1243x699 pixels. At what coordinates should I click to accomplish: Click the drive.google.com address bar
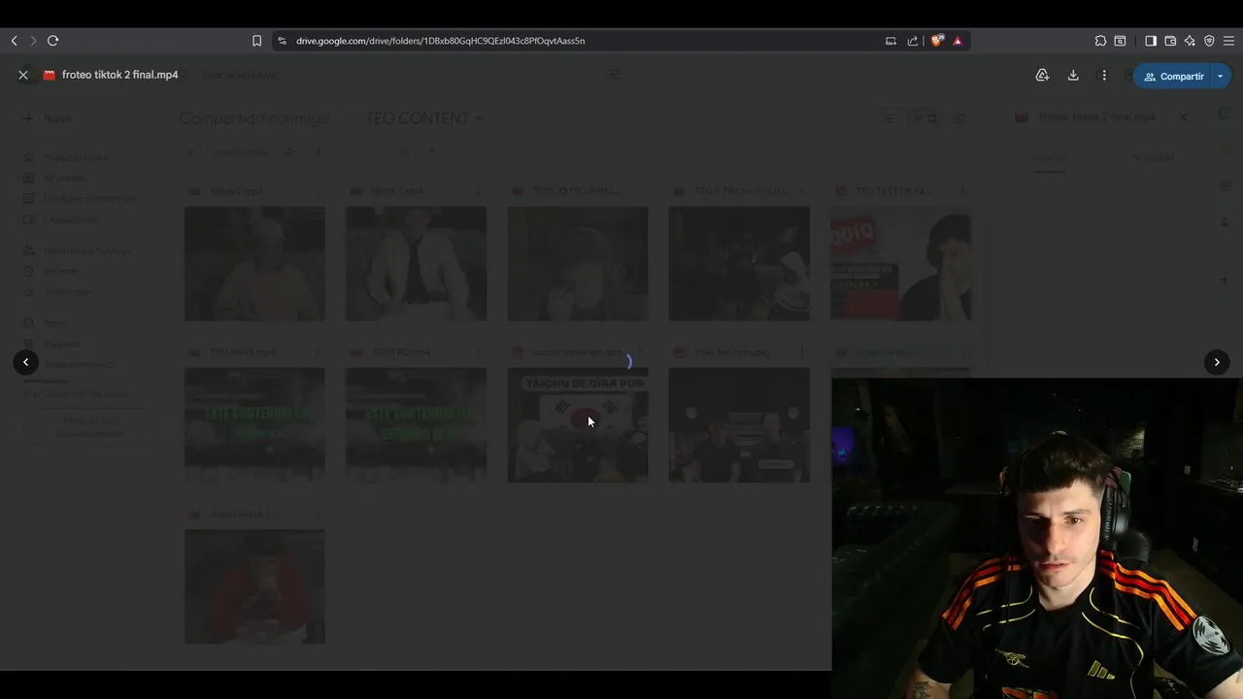point(583,41)
